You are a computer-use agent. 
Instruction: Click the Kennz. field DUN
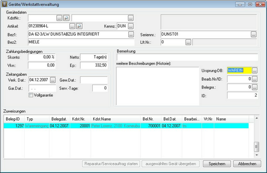(x=122, y=26)
